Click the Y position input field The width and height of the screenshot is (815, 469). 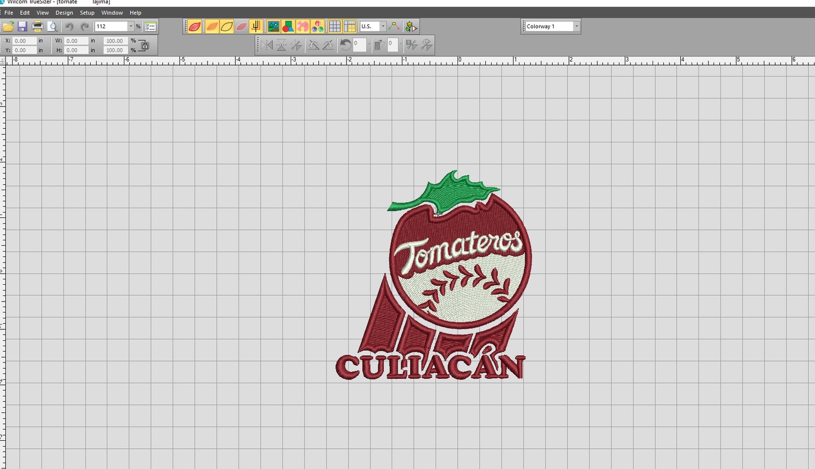pos(24,50)
